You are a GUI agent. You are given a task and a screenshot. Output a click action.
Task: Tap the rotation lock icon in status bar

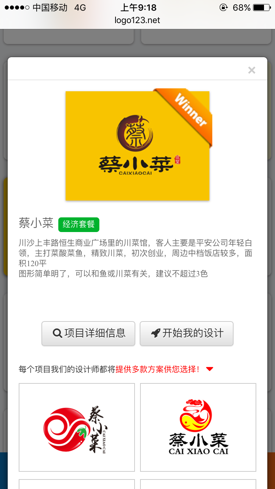point(223,7)
